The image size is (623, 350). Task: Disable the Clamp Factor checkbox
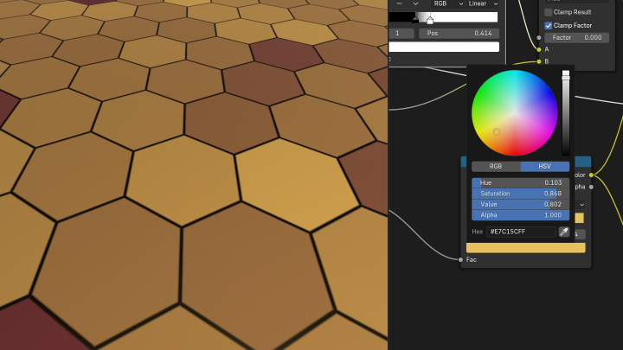(548, 25)
